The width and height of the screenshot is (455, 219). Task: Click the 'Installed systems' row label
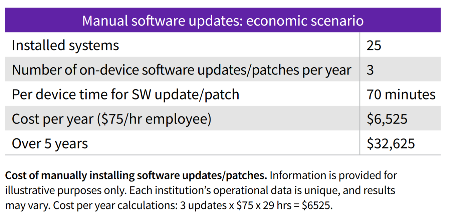tap(65, 45)
